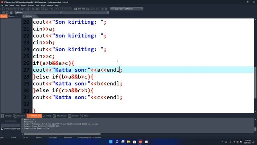Click the line }else if(b>a&&b>c){
The image size is (257, 145).
pos(63,77)
